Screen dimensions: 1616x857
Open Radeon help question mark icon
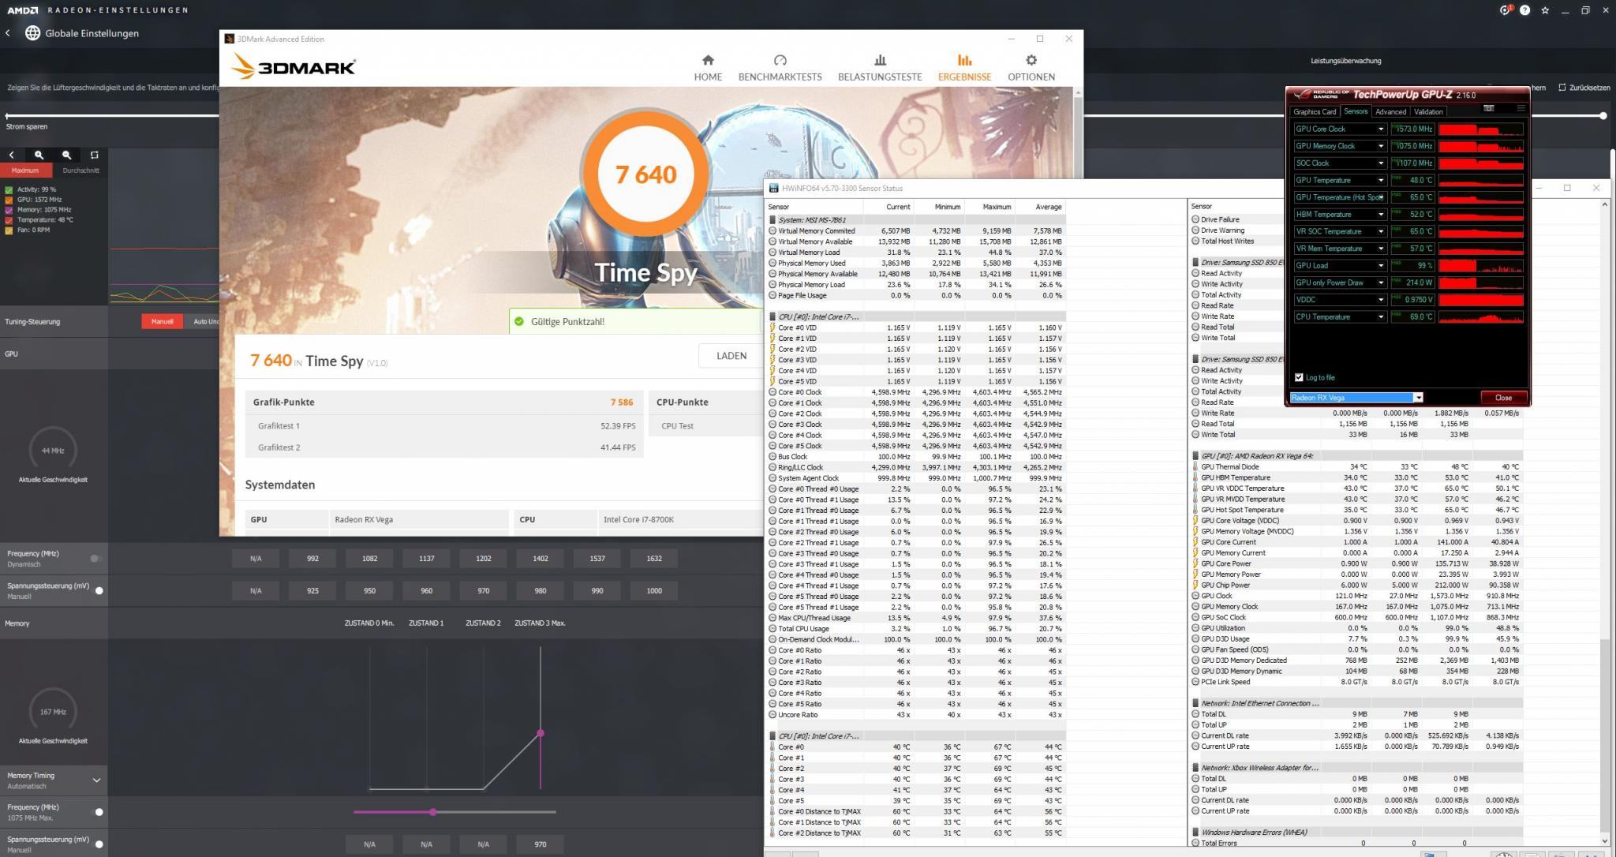tap(1524, 10)
